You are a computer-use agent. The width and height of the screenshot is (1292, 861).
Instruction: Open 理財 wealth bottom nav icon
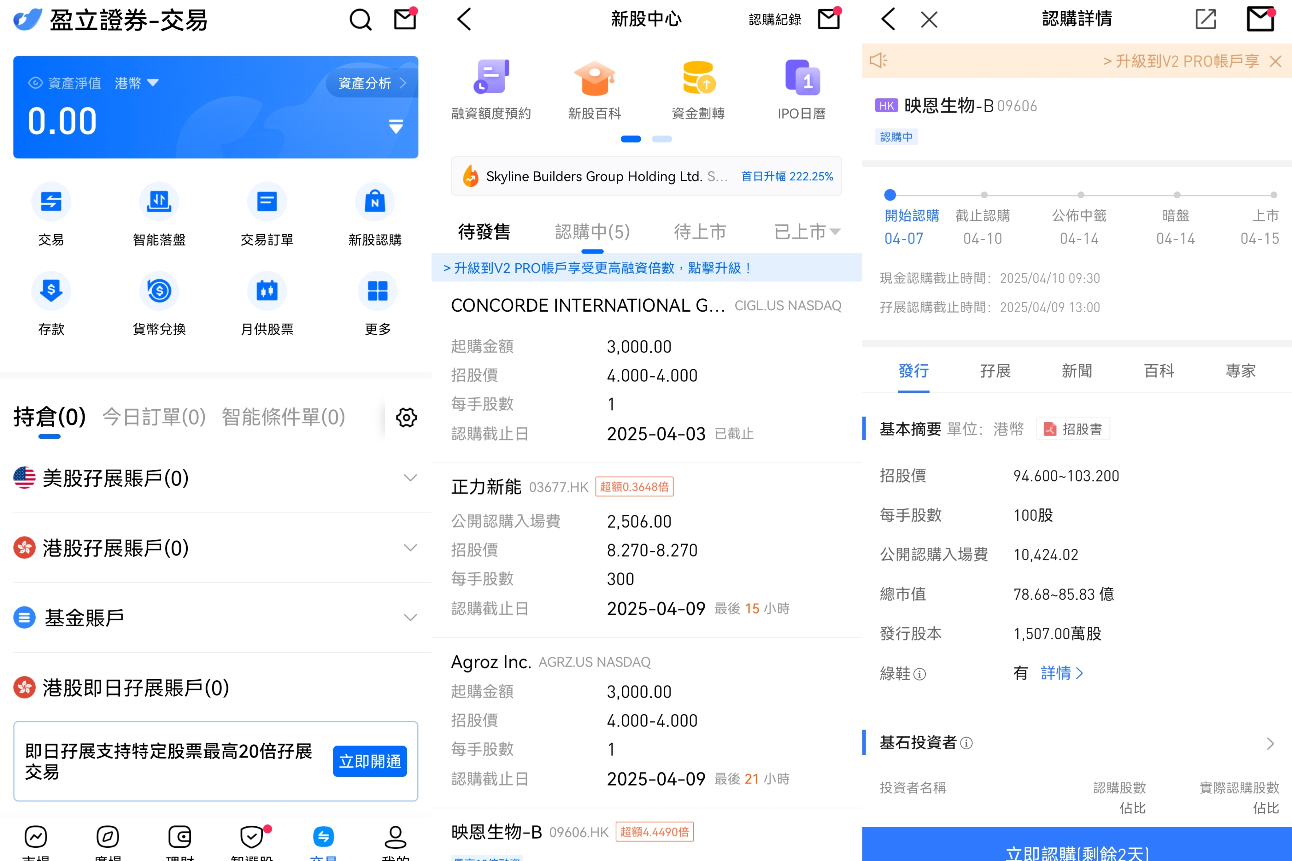tap(179, 837)
